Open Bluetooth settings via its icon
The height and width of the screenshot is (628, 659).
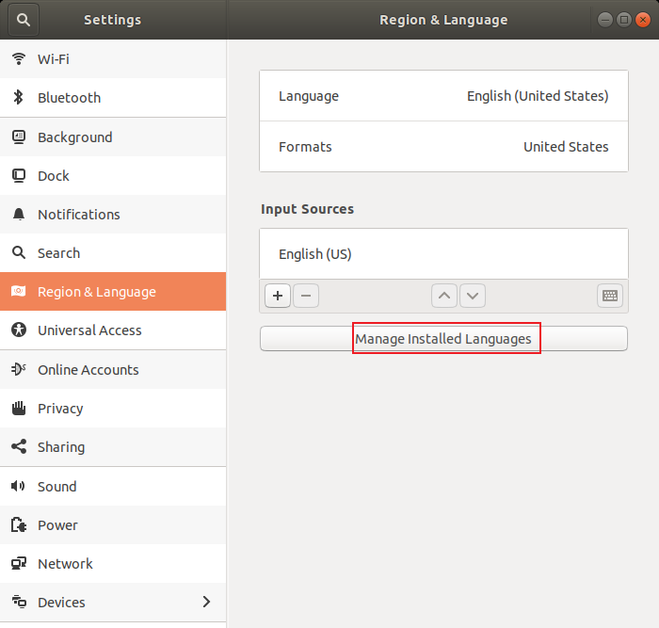coord(19,98)
